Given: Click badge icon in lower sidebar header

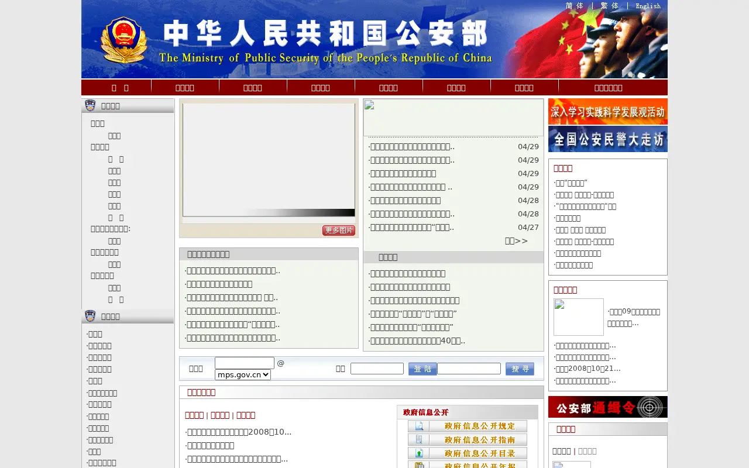Looking at the screenshot, I should (90, 316).
